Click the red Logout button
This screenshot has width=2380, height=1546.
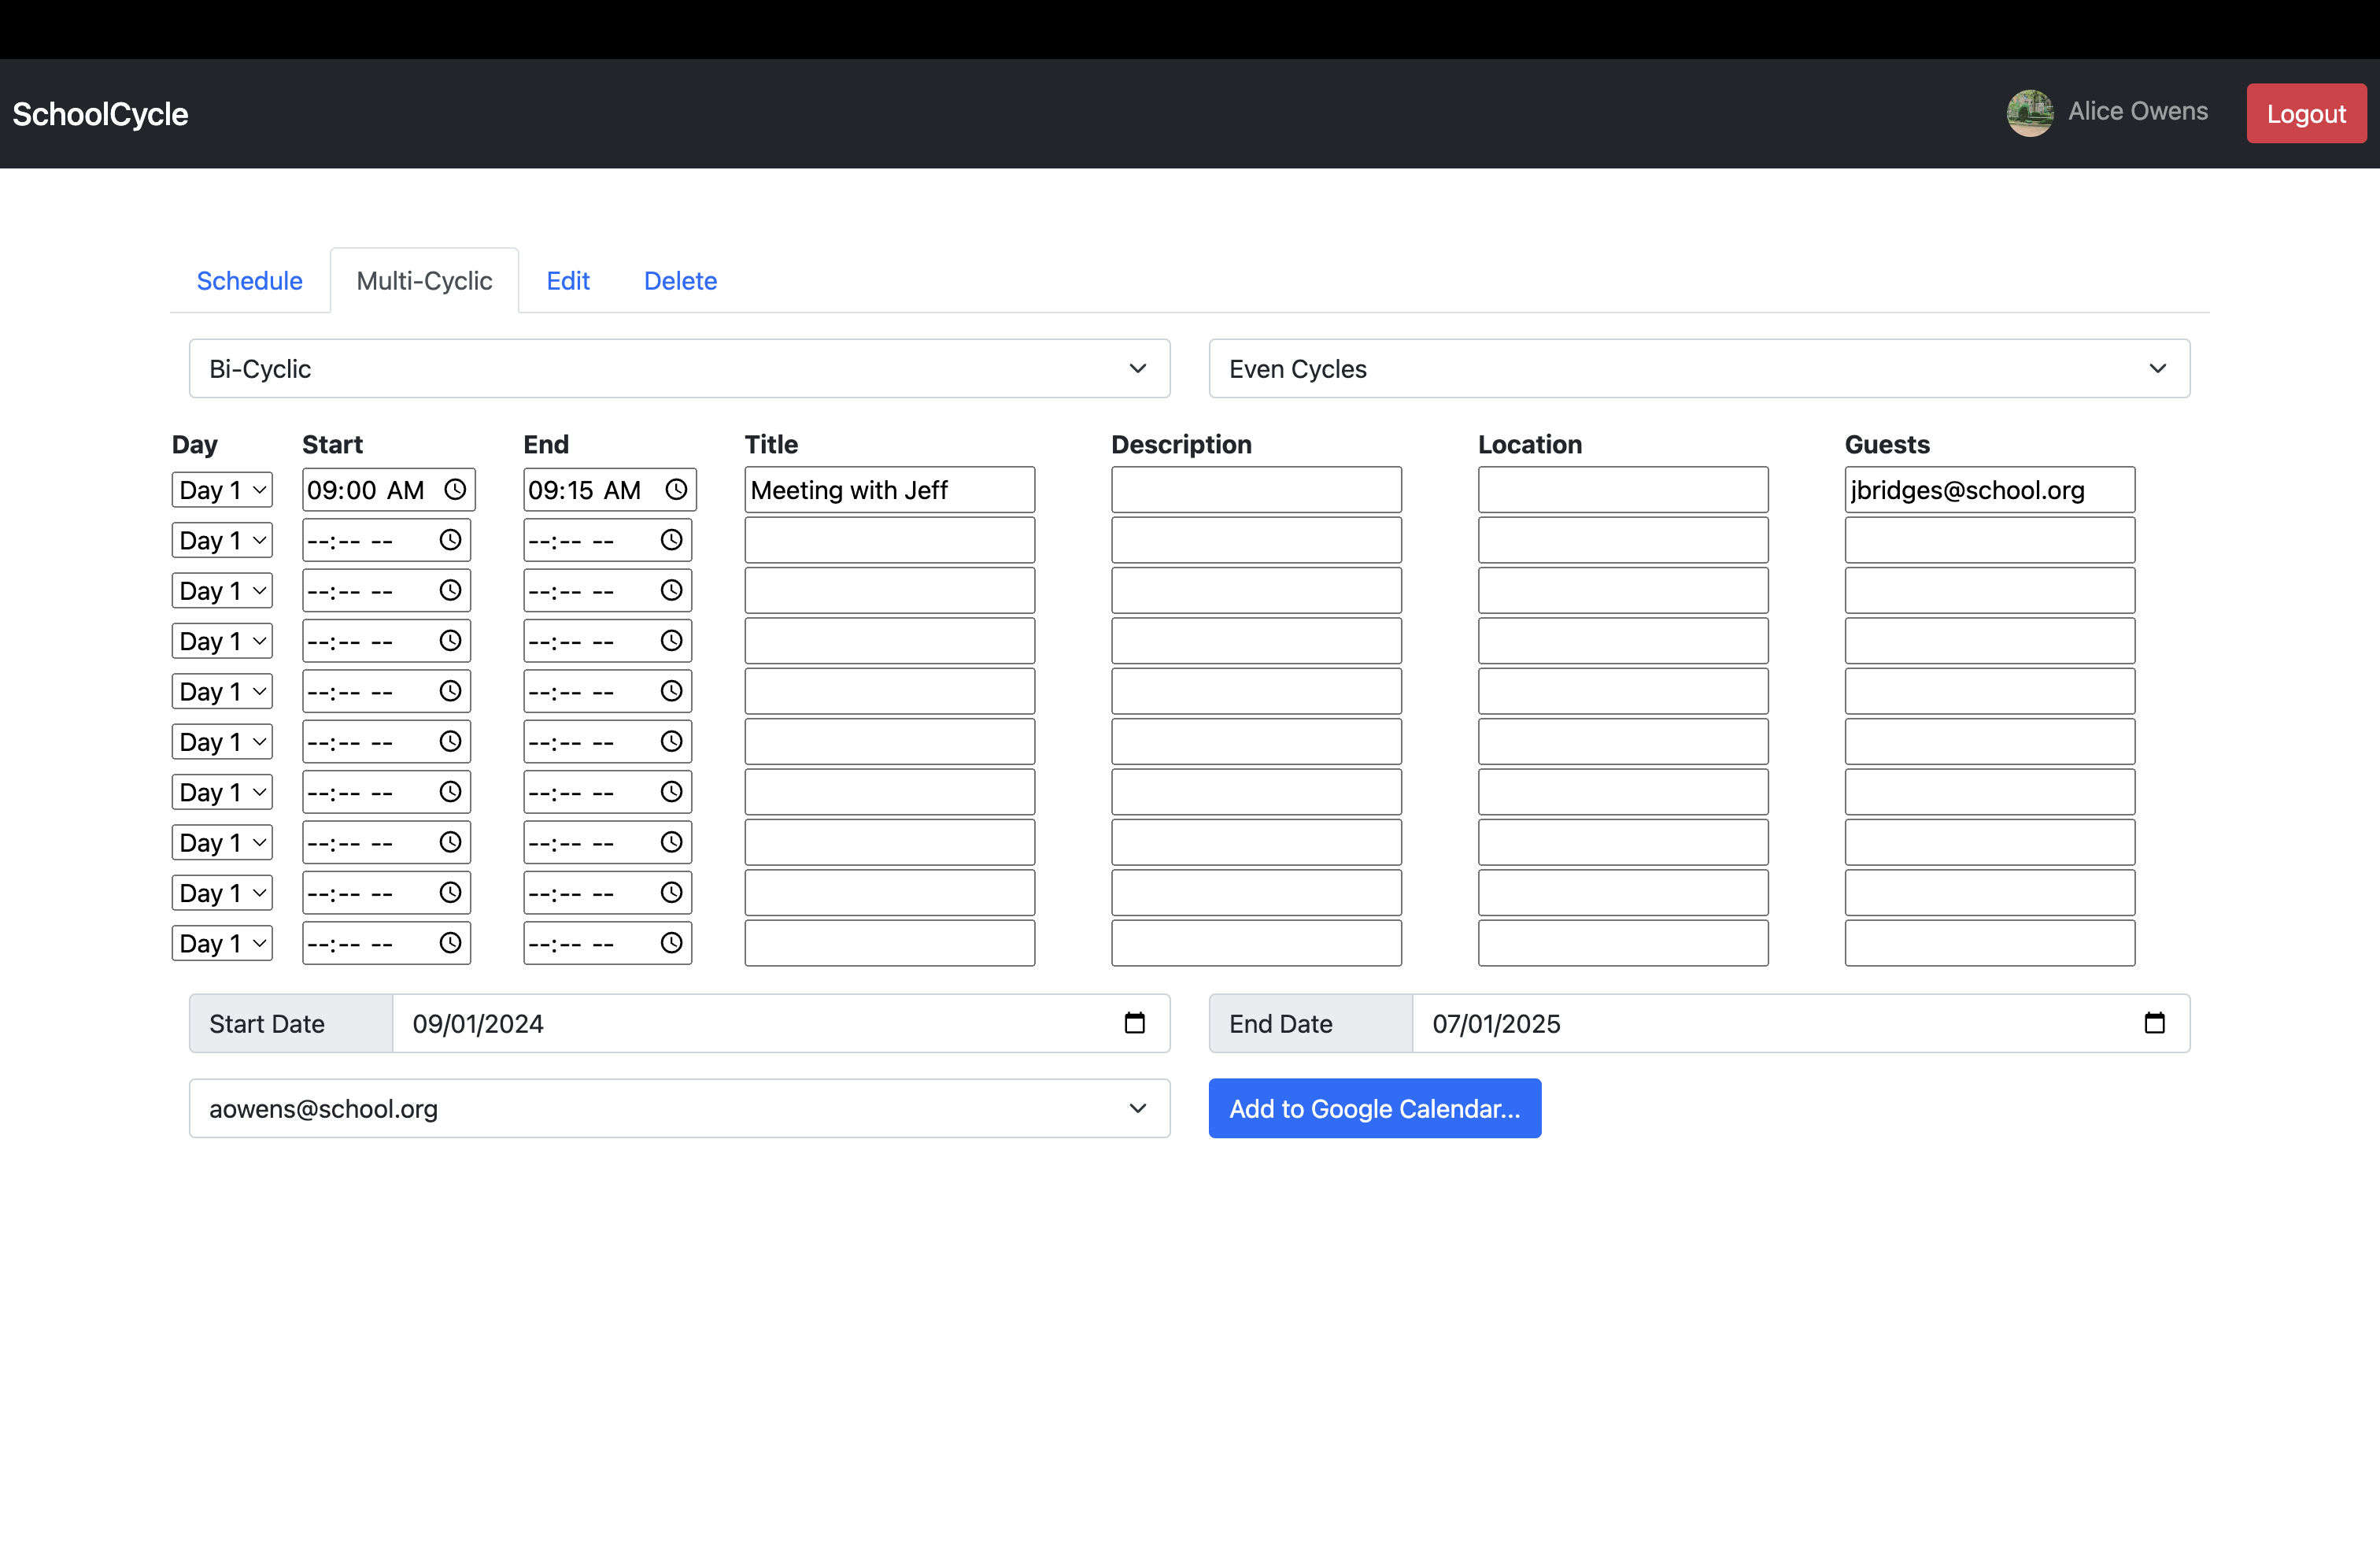pos(2305,114)
